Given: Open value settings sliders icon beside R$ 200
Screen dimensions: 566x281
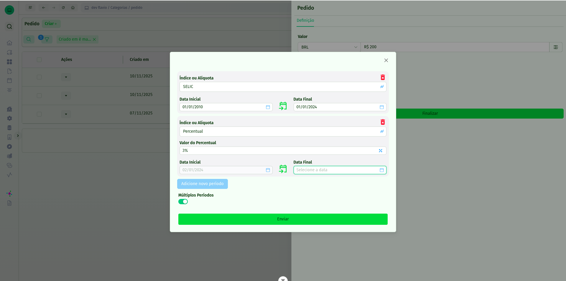Looking at the screenshot, I should (556, 47).
